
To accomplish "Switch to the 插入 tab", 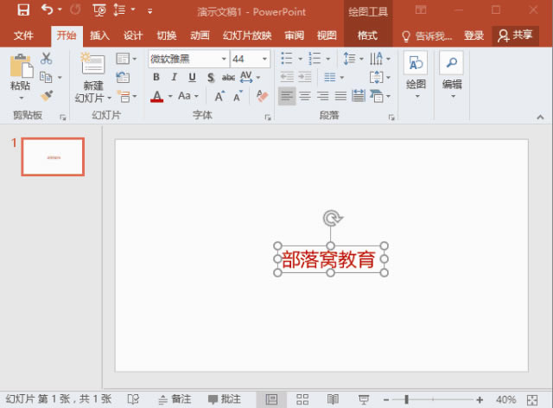I will click(x=99, y=35).
